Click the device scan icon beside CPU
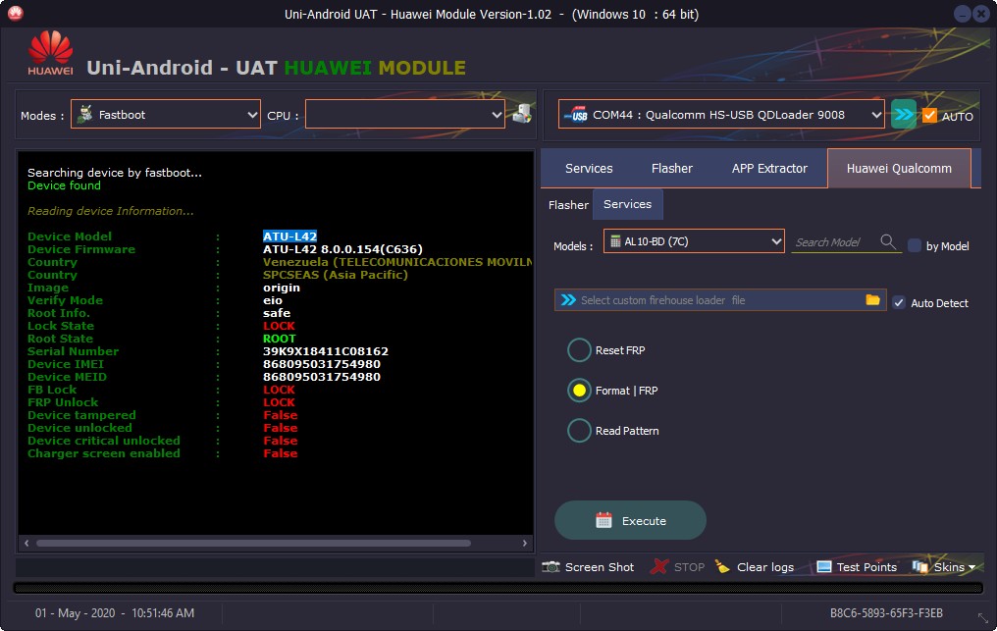The height and width of the screenshot is (631, 997). tap(522, 114)
